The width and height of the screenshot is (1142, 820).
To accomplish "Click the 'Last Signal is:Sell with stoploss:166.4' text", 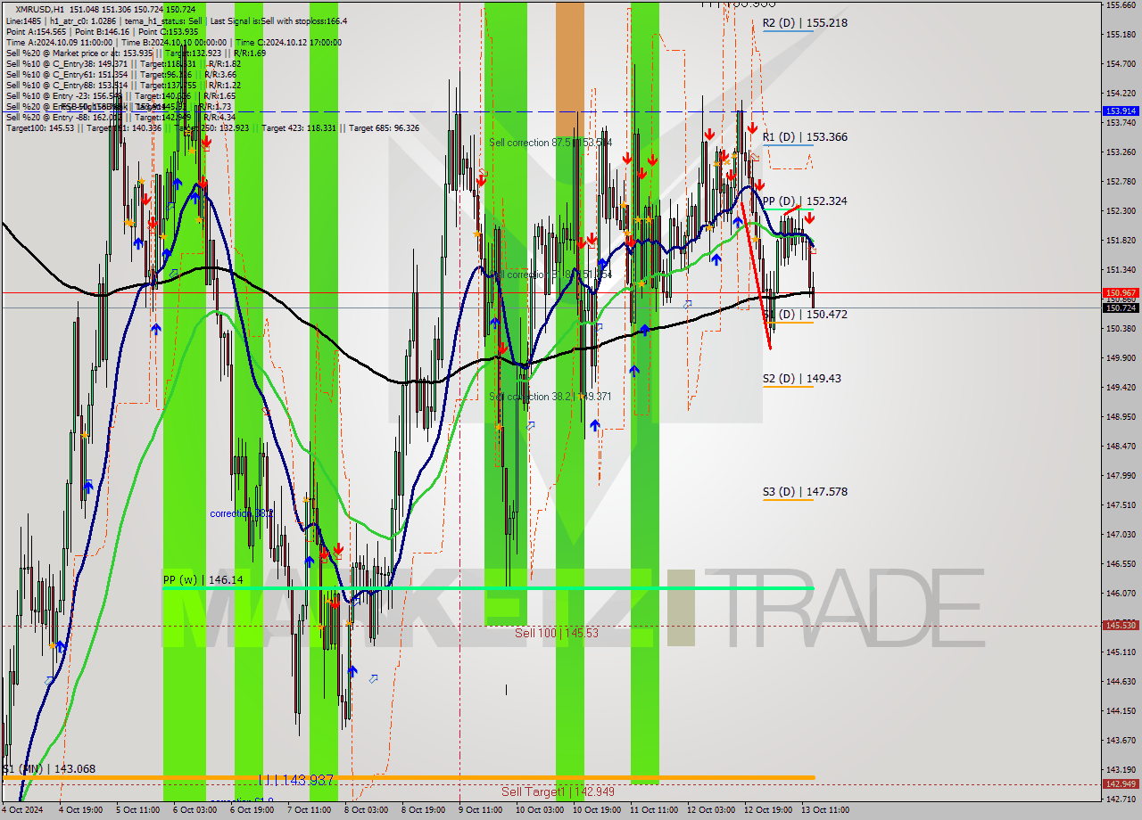I will [280, 20].
